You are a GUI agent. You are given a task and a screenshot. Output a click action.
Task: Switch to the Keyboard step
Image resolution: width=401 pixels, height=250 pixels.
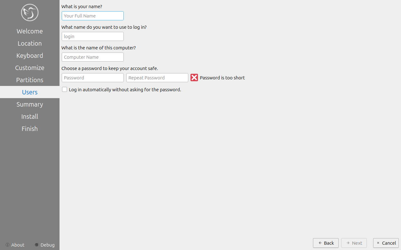30,56
